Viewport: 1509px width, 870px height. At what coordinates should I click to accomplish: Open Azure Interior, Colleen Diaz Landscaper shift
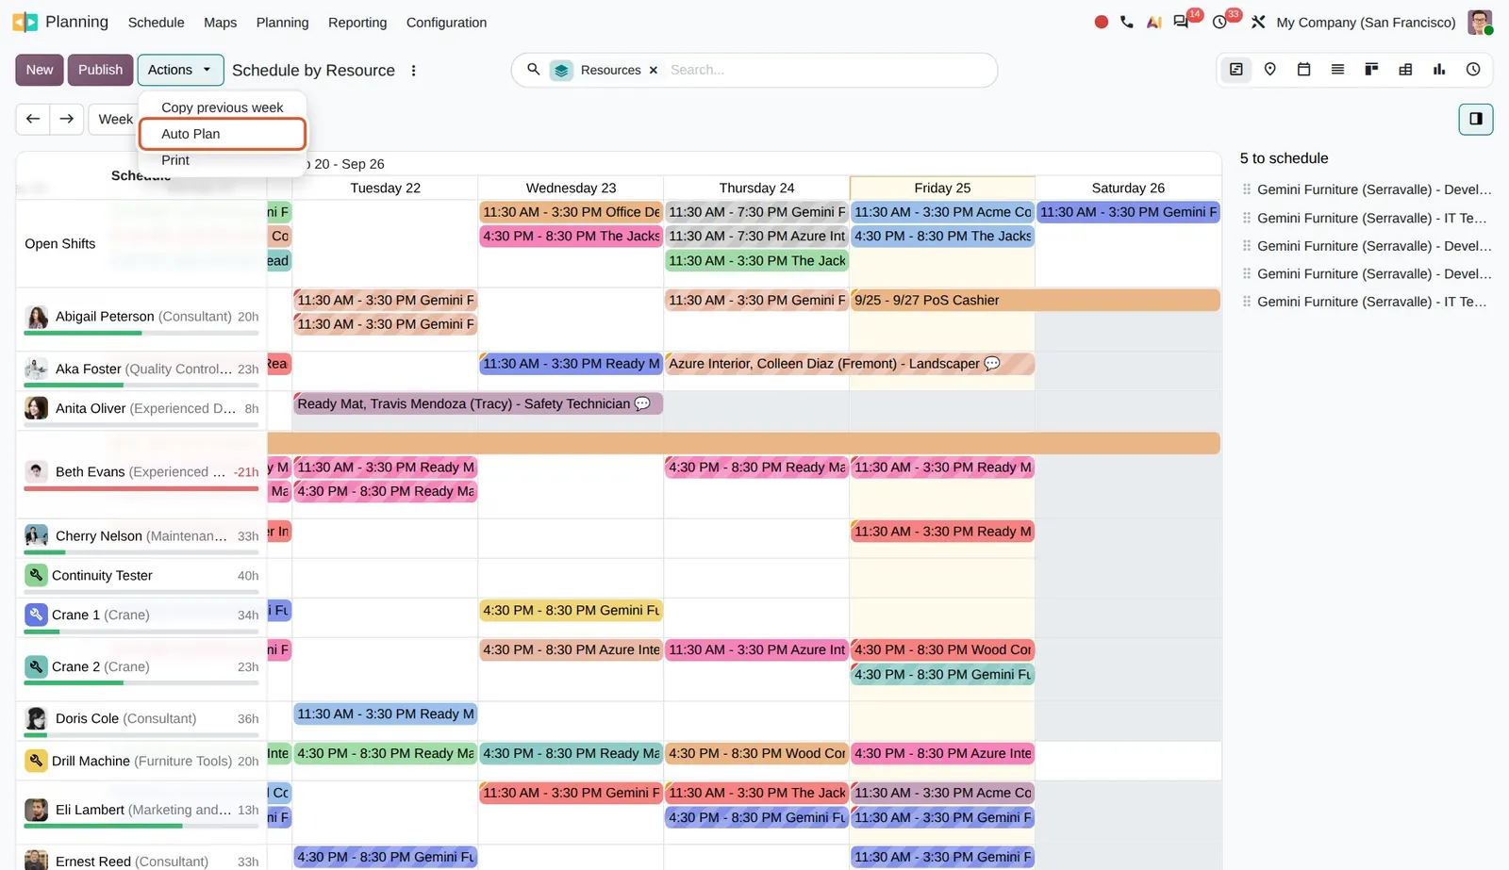point(850,364)
